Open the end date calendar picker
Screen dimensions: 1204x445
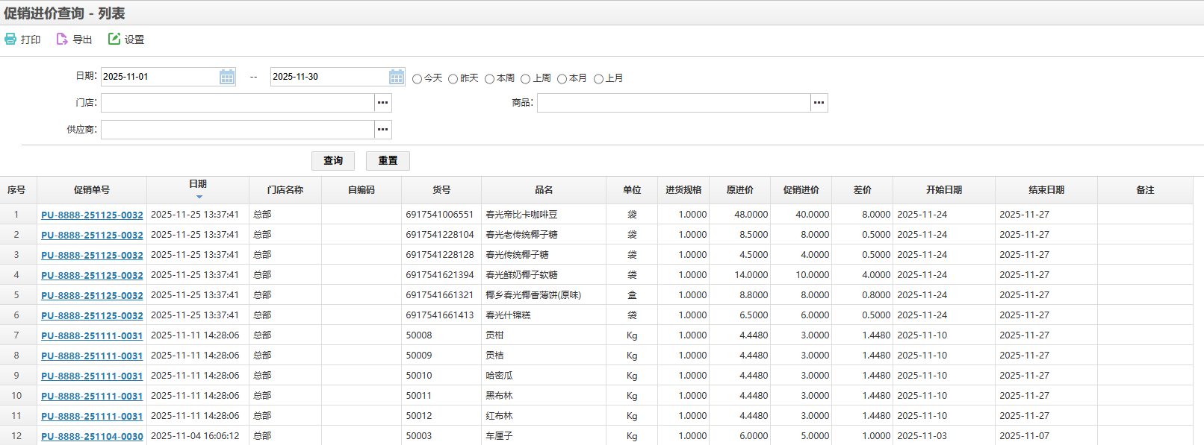point(397,77)
